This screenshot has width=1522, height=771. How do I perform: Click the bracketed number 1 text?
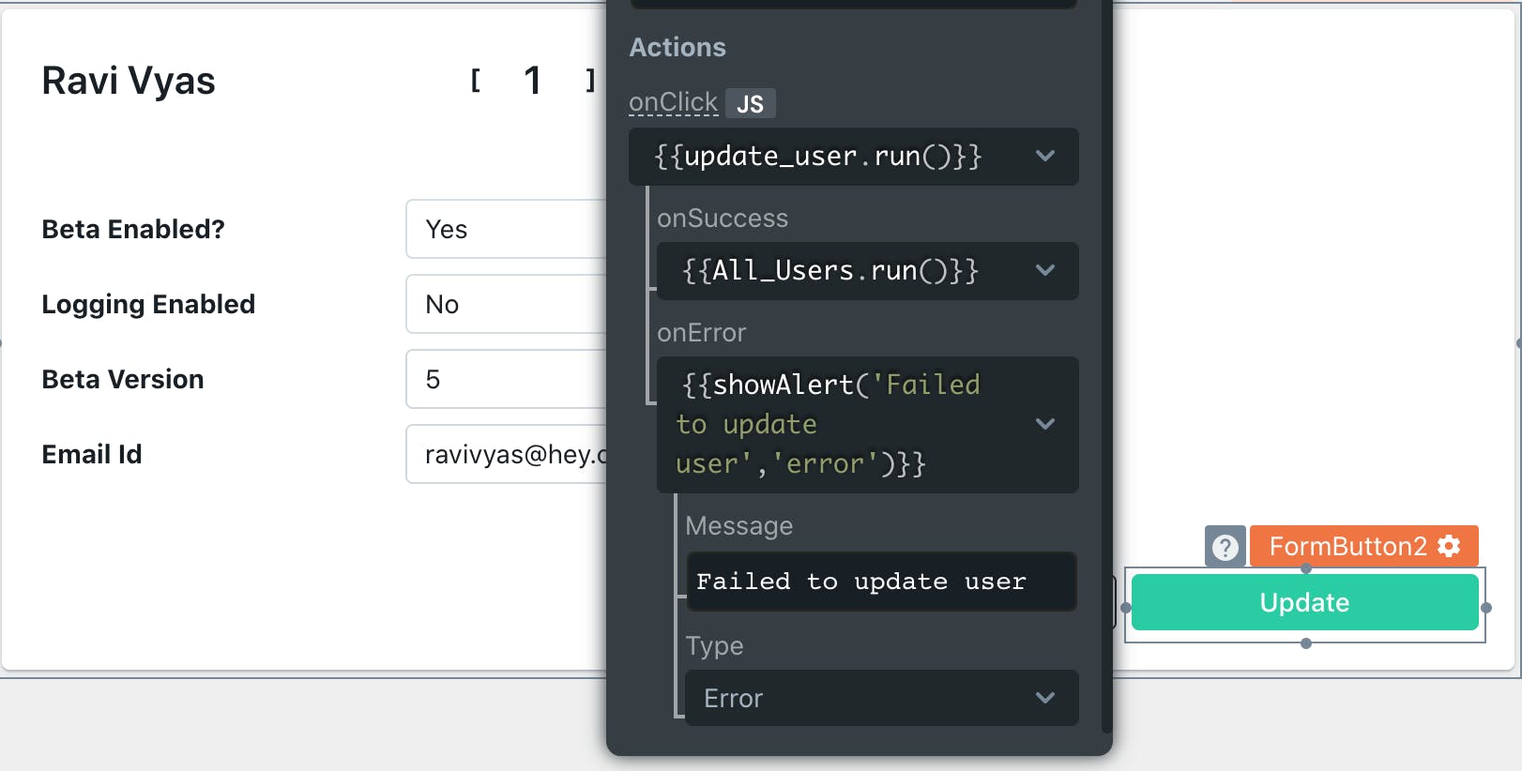coord(532,81)
